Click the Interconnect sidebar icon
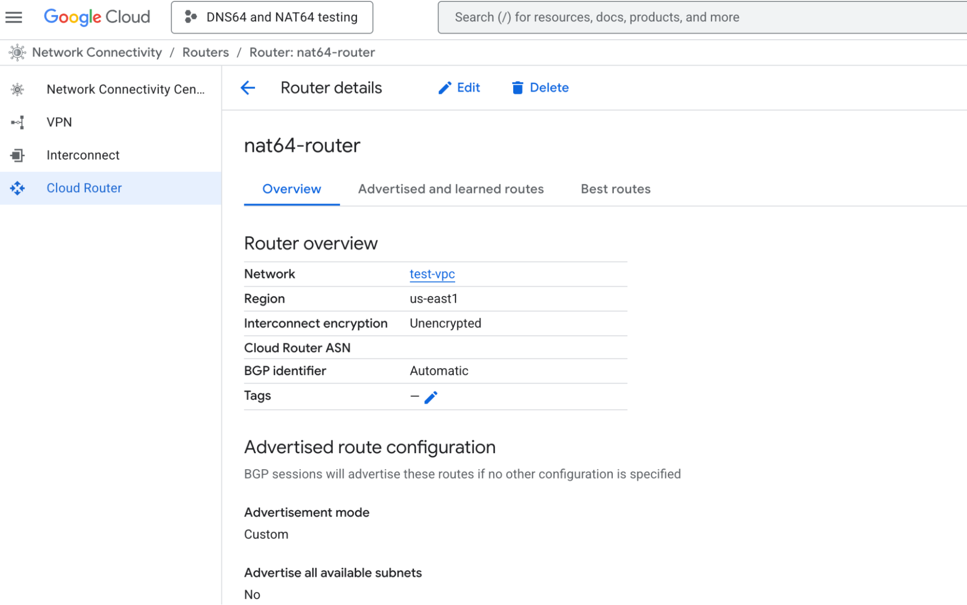967x605 pixels. [x=17, y=155]
